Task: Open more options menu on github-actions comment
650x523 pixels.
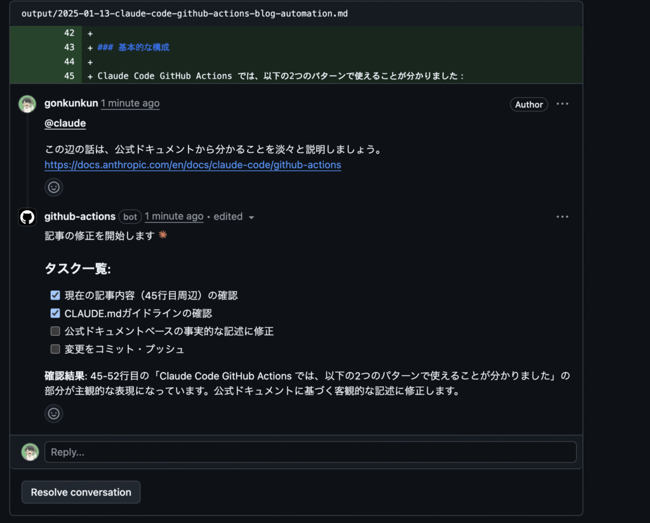Action: (562, 216)
